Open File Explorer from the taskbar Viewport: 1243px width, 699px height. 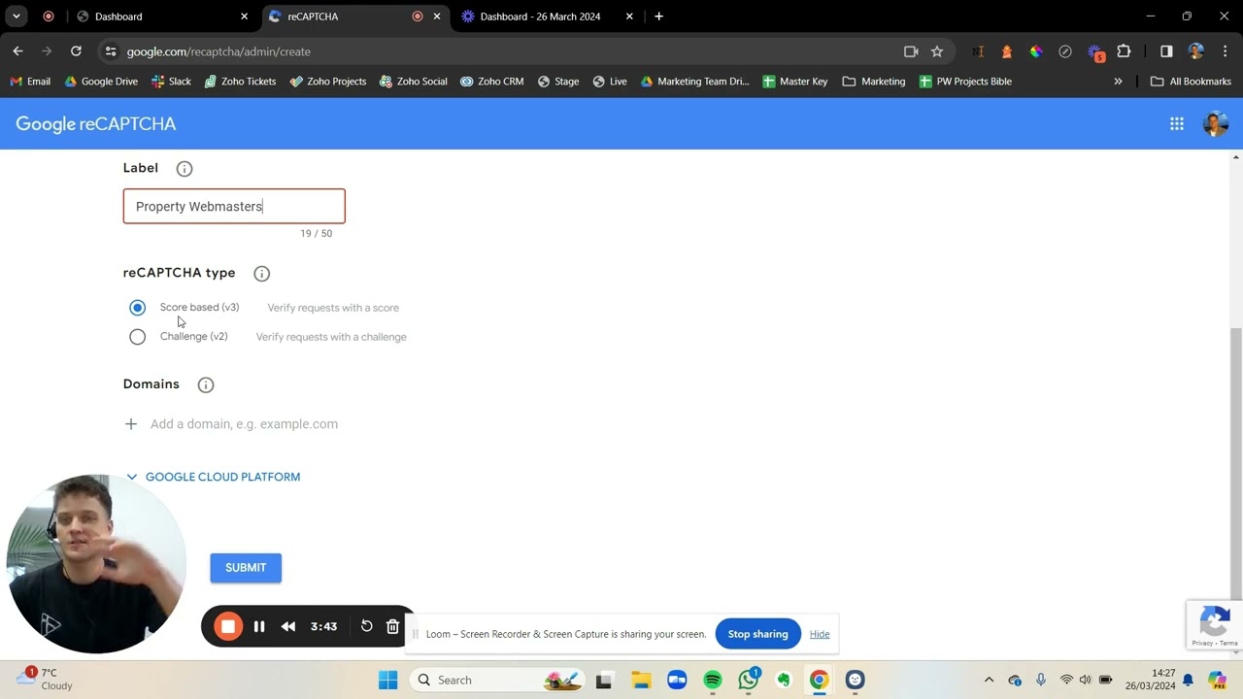[x=641, y=680]
